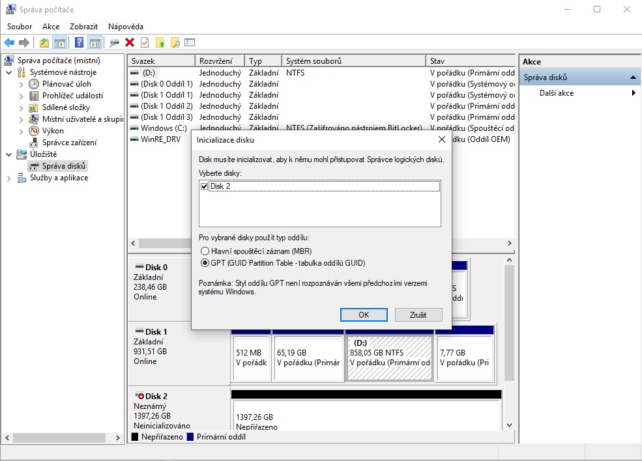Viewport: 642px width, 461px height.
Task: Click the Properties checkmark sheet toolbar icon
Action: [145, 43]
